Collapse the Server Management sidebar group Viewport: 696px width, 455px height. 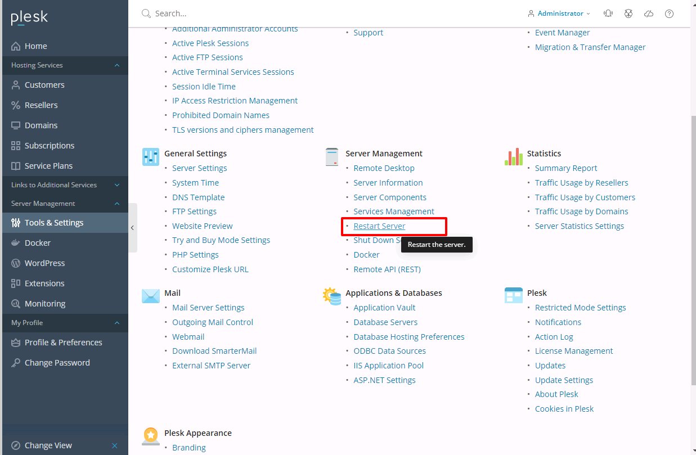[65, 204]
